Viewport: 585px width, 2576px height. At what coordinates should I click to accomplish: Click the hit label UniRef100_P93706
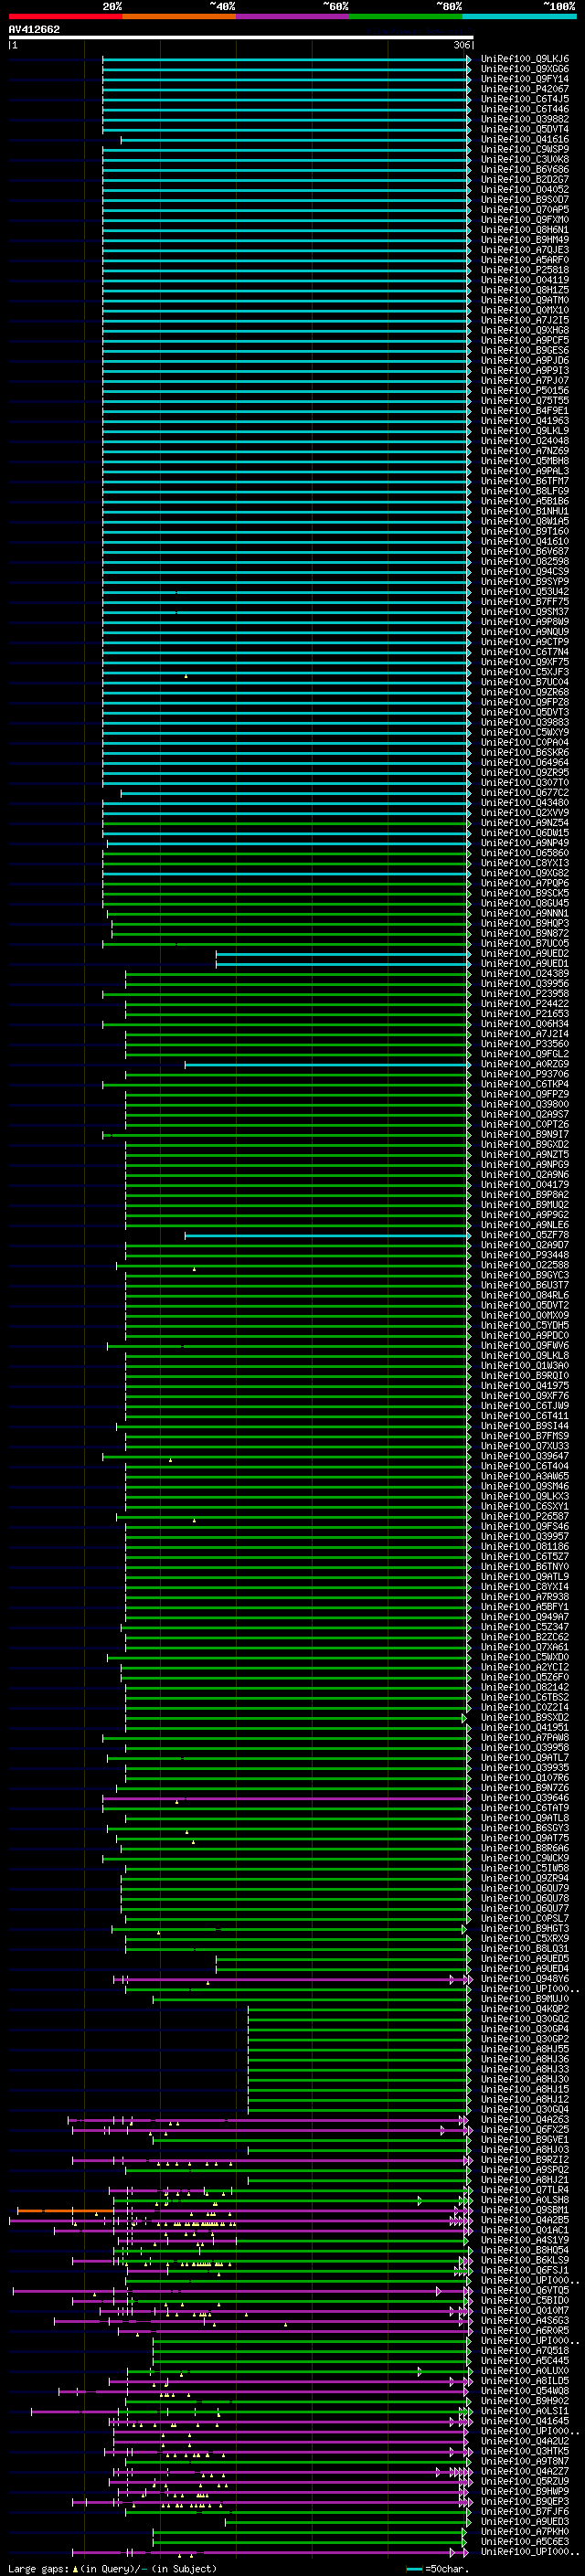pyautogui.click(x=525, y=1074)
